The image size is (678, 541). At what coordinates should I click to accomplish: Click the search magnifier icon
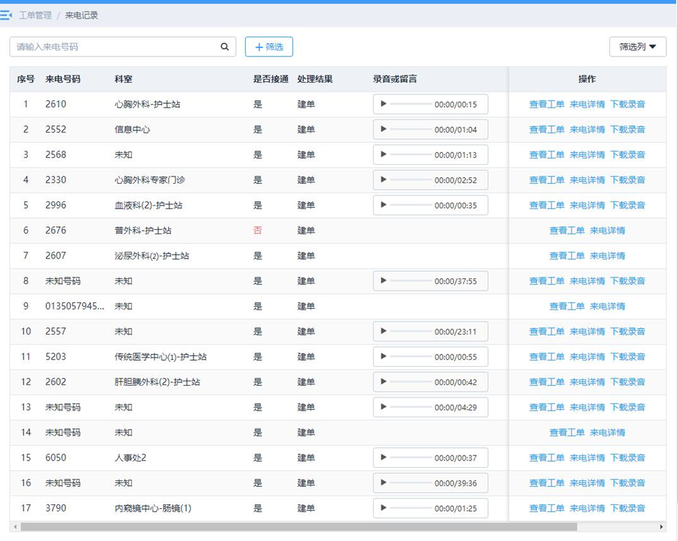[x=225, y=47]
